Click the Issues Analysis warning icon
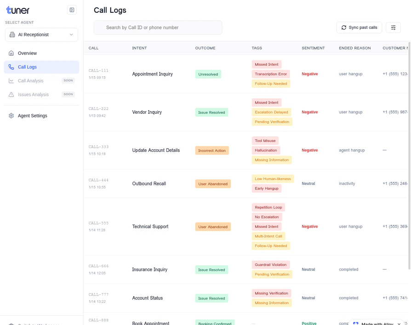 11,95
